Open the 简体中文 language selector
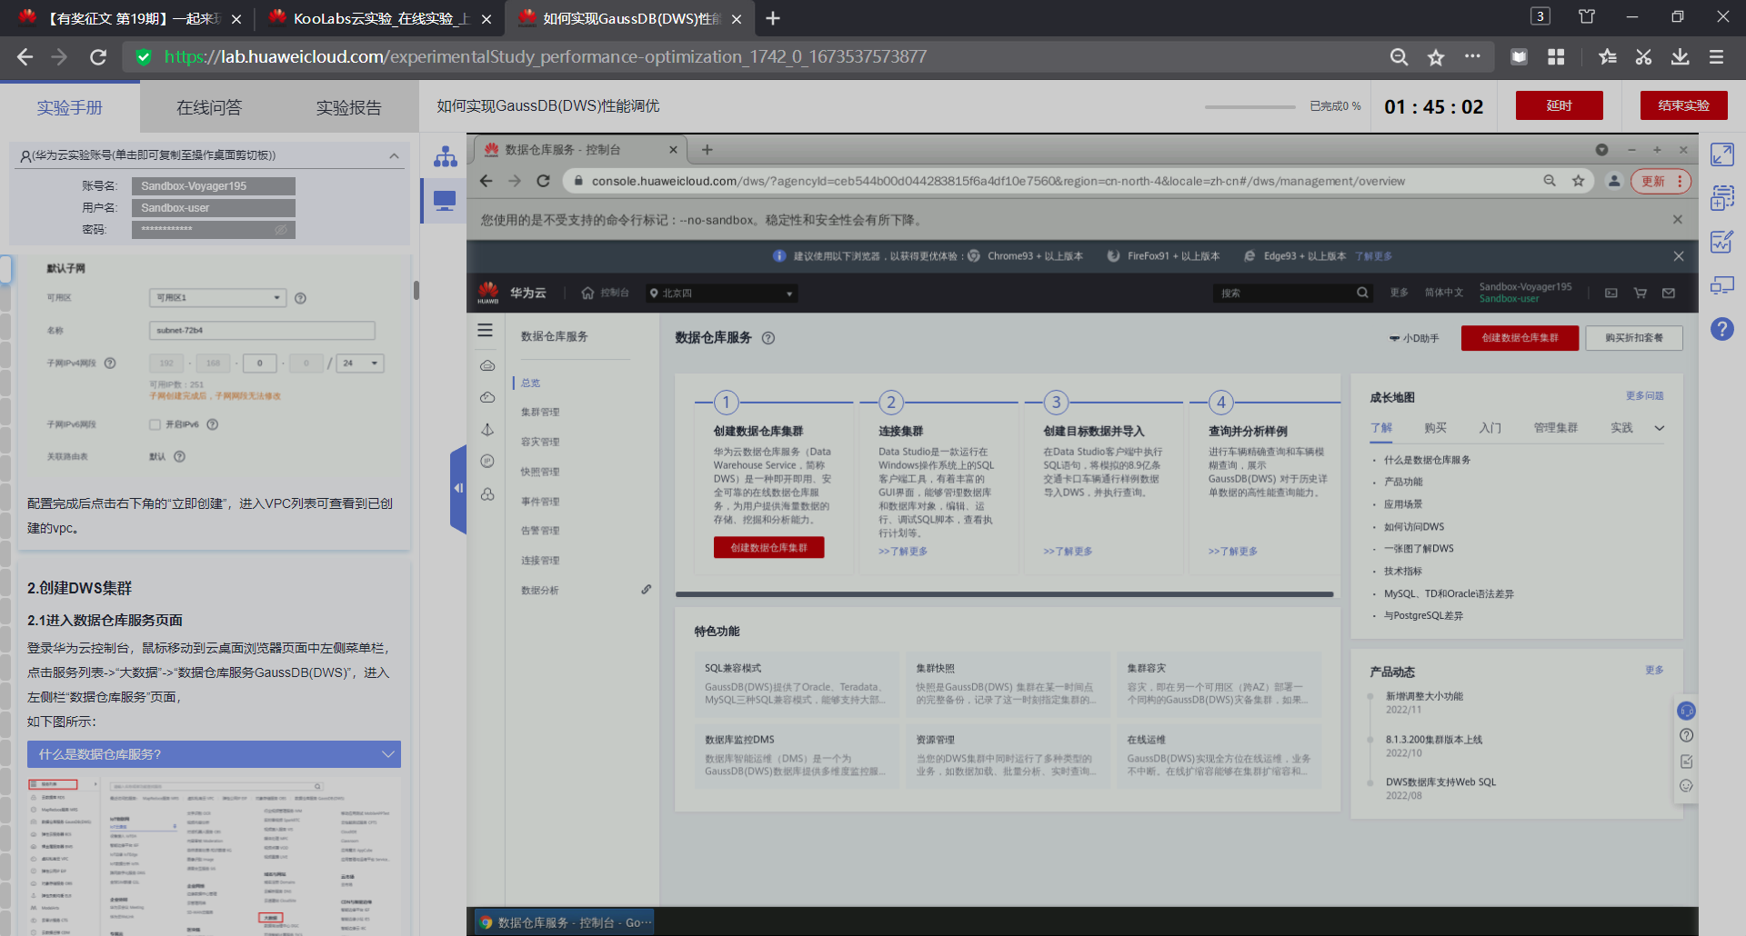 click(x=1444, y=293)
